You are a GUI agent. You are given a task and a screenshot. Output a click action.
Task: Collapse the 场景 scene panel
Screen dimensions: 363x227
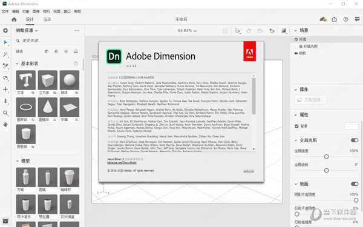pyautogui.click(x=296, y=30)
